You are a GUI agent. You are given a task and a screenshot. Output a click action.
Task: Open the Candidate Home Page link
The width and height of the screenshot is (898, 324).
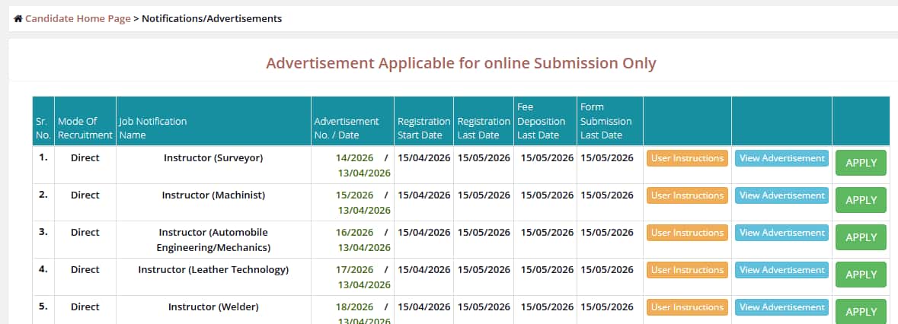coord(78,18)
